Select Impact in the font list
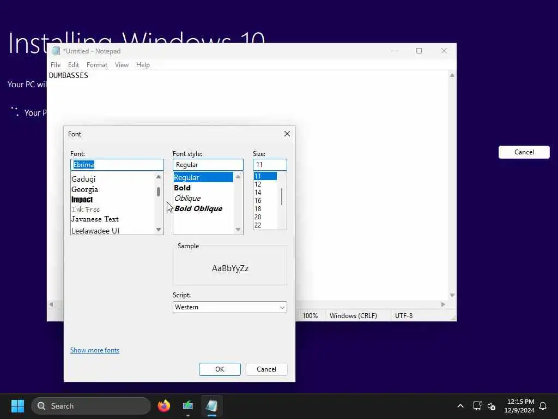 pyautogui.click(x=82, y=200)
